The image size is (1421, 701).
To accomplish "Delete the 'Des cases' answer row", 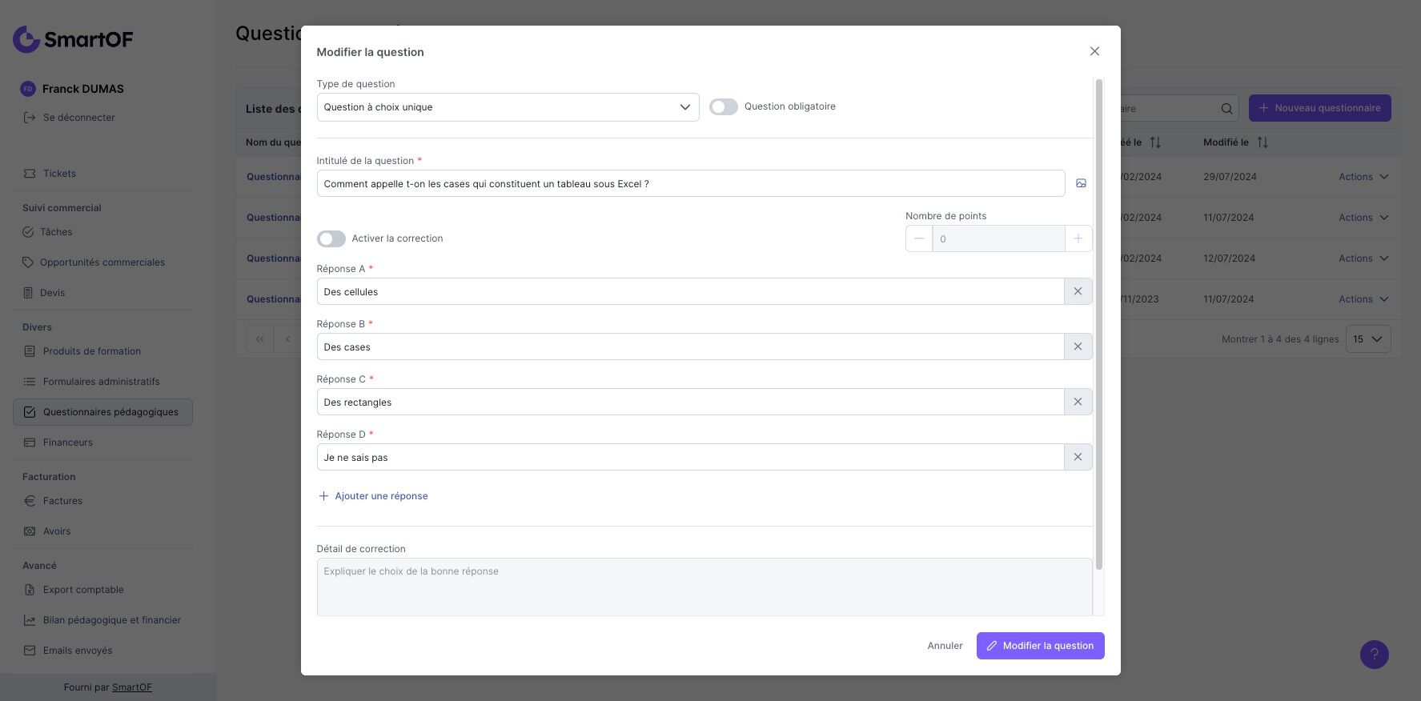I will pos(1078,346).
